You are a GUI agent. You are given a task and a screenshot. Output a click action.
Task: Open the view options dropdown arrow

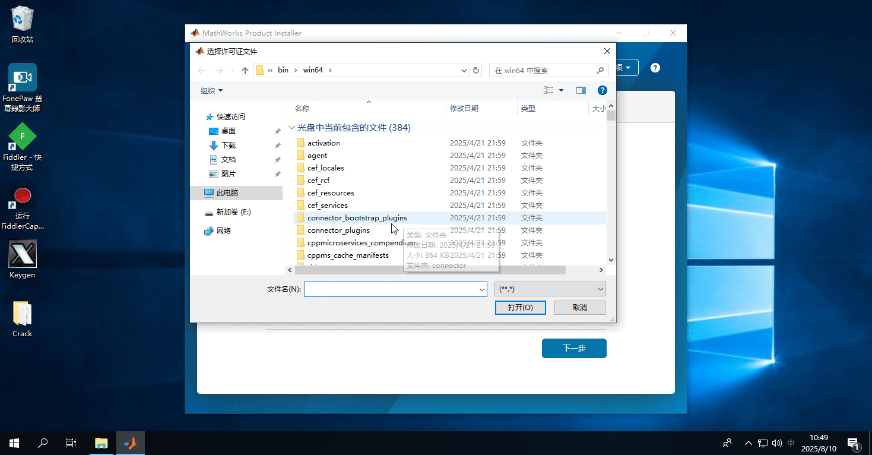click(x=561, y=90)
